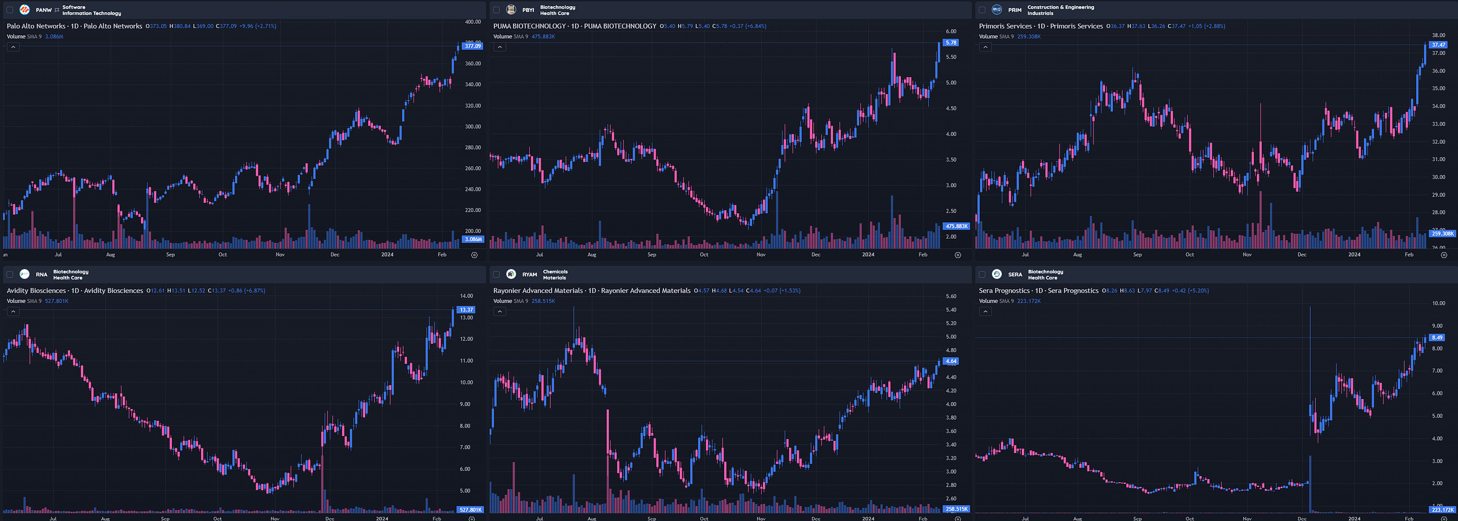Image resolution: width=1458 pixels, height=521 pixels.
Task: Open chart settings gear on PANW chart
Action: [x=474, y=255]
